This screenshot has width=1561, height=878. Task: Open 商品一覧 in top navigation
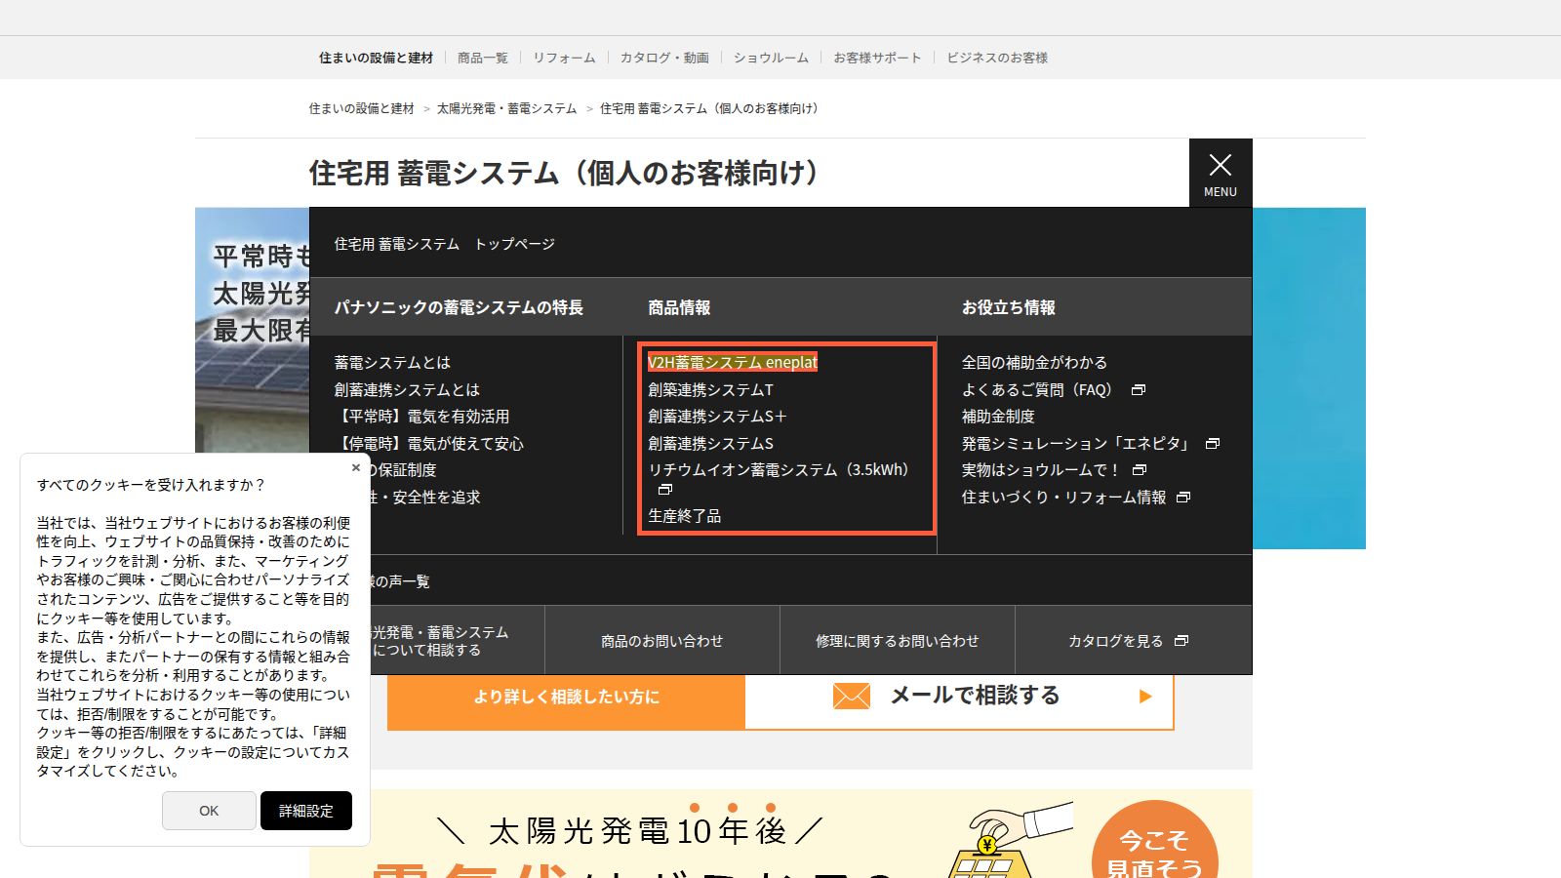[483, 58]
